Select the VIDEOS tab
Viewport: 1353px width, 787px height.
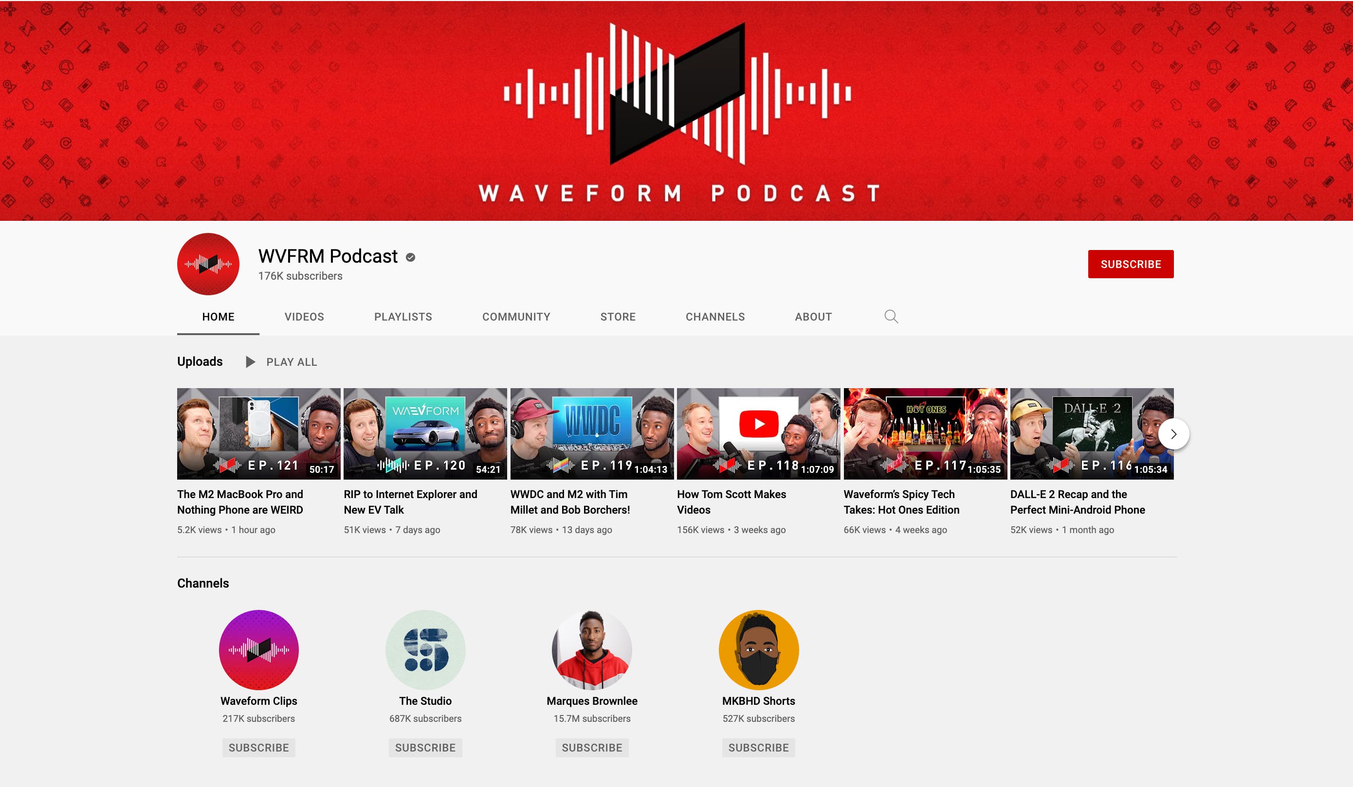click(x=304, y=317)
